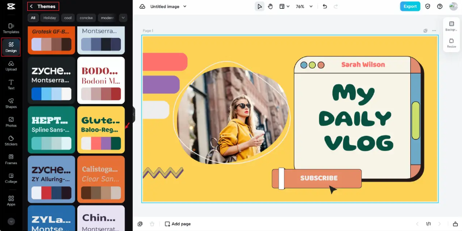
Task: Open the Photos panel
Action: click(x=11, y=122)
